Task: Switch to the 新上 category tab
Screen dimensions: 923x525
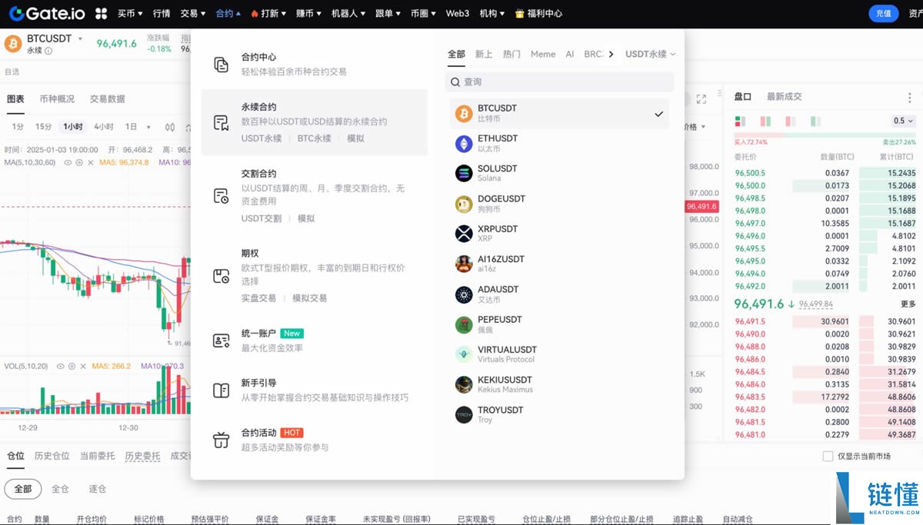Action: point(484,54)
